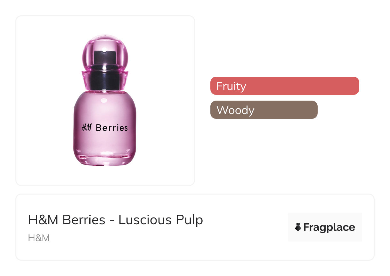
Task: Click the black collar at the bottle neck
Action: pyautogui.click(x=105, y=82)
